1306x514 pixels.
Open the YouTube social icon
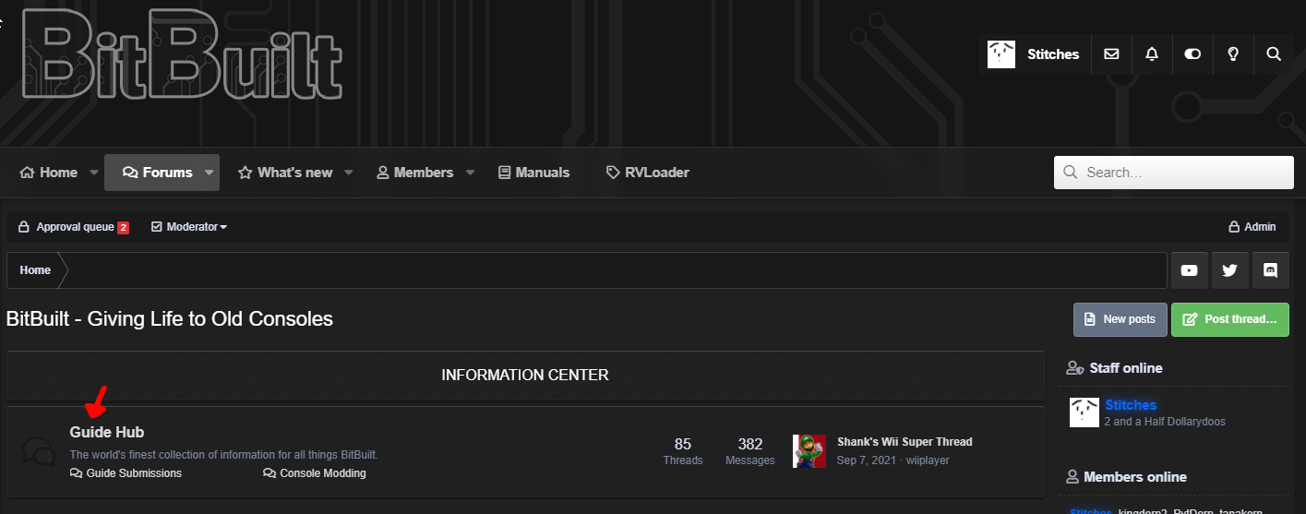point(1189,270)
